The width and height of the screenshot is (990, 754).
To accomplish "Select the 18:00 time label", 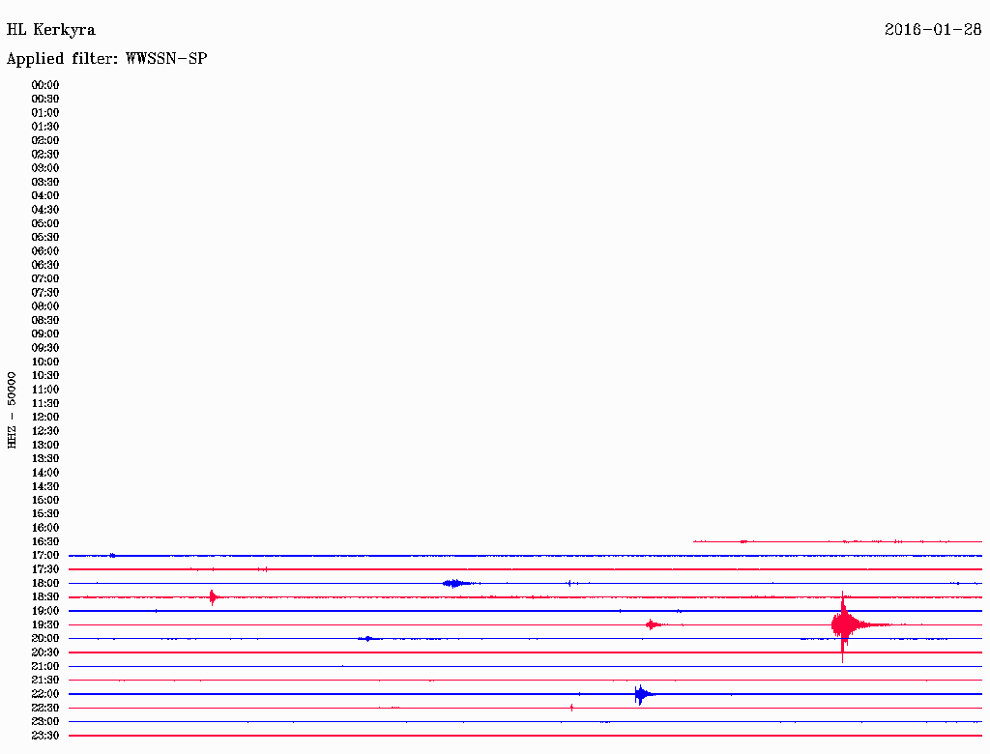I will [x=45, y=584].
